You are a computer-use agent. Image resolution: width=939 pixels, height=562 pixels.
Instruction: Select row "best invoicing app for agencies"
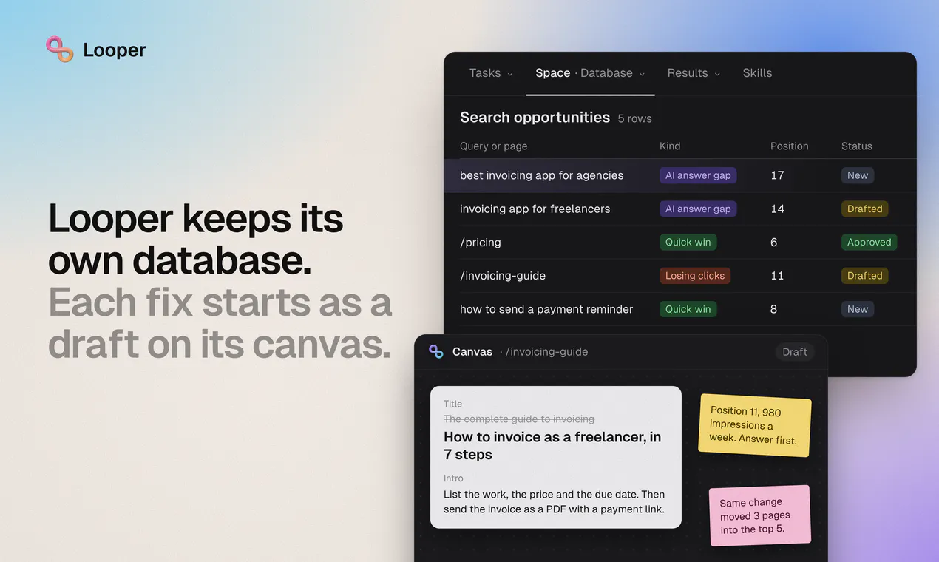tap(679, 175)
